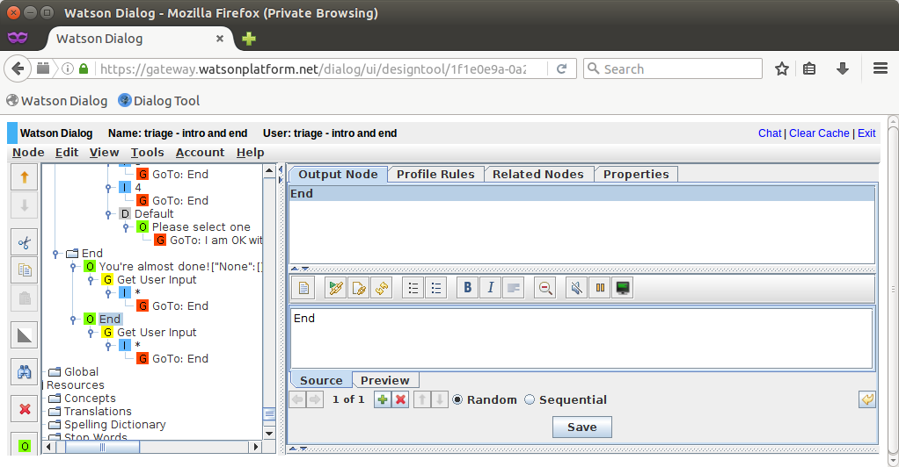Image resolution: width=899 pixels, height=467 pixels.
Task: Collapse the Default node in the tree
Action: pos(108,214)
